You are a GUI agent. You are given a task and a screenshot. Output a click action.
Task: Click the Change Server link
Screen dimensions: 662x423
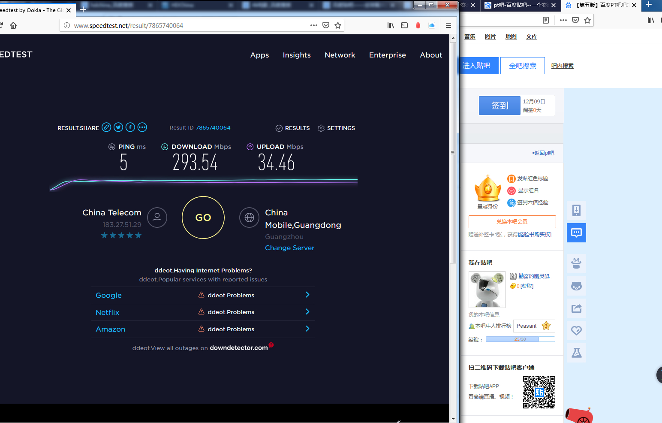tap(290, 248)
